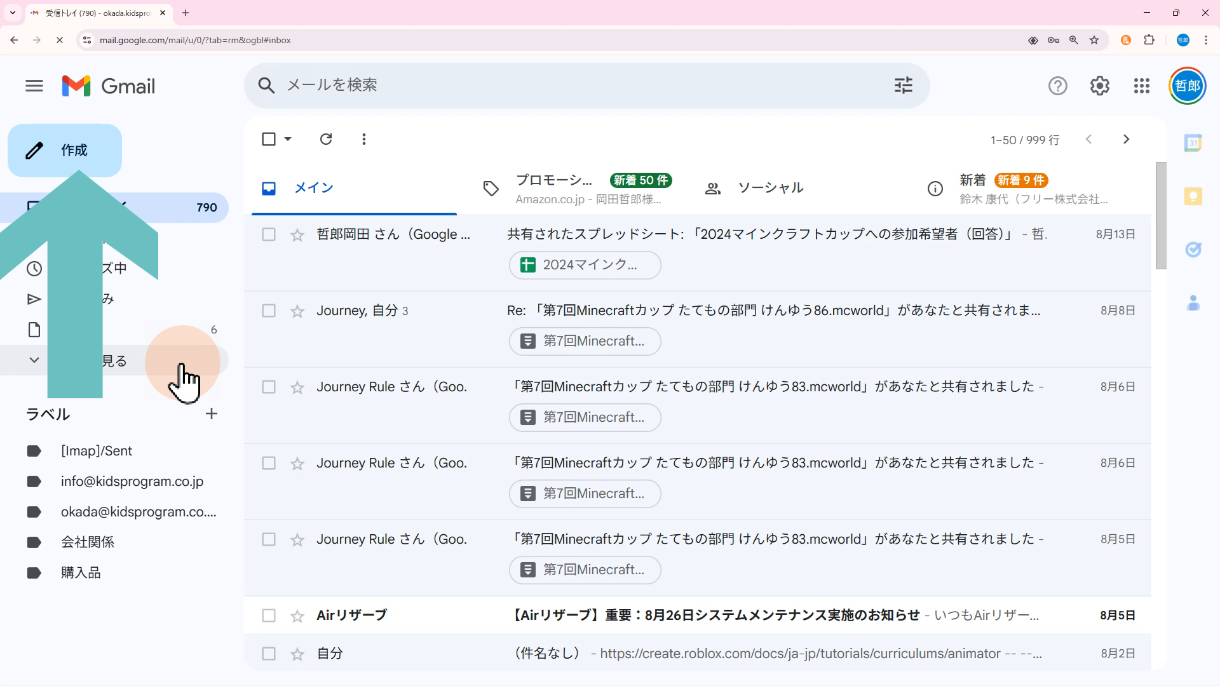Viewport: 1220px width, 686px height.
Task: Tick the checkbox for Airリザーブ message
Action: coord(269,615)
